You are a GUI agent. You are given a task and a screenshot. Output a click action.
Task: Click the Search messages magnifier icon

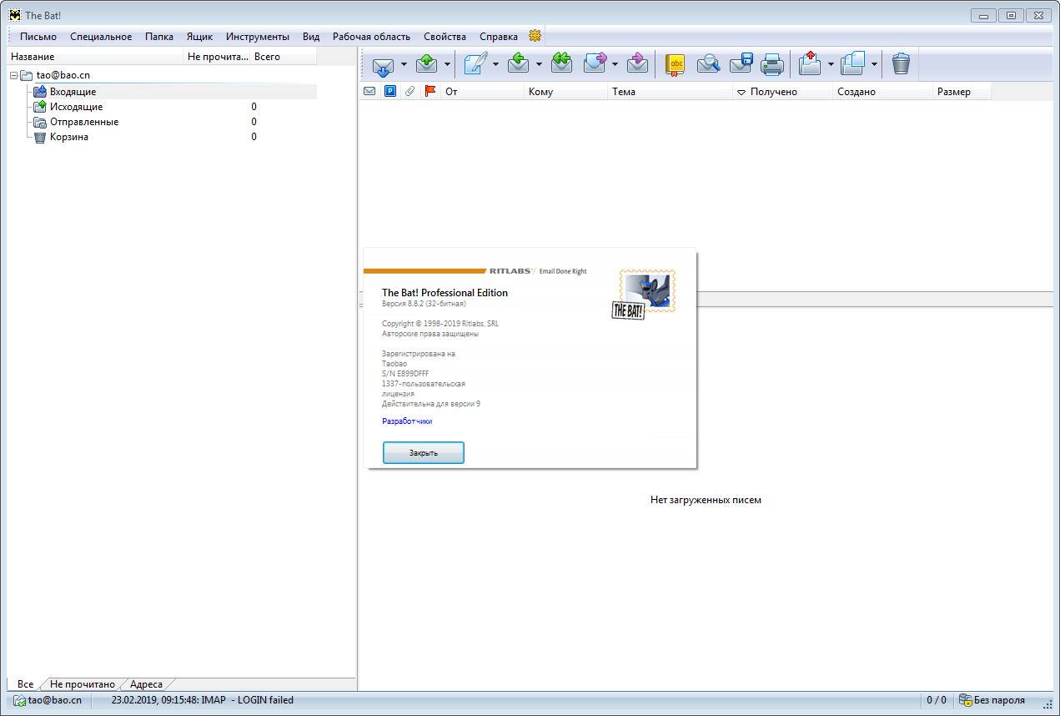(708, 64)
